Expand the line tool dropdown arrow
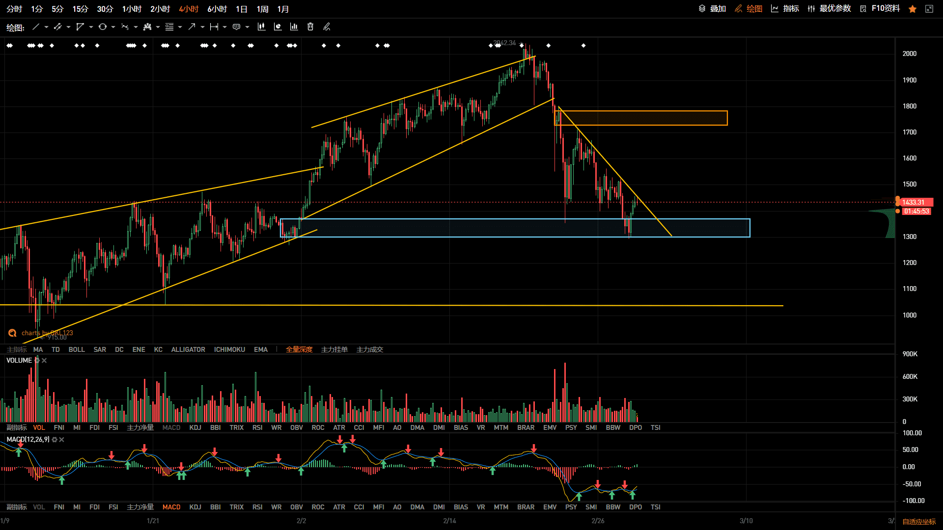 click(x=46, y=27)
